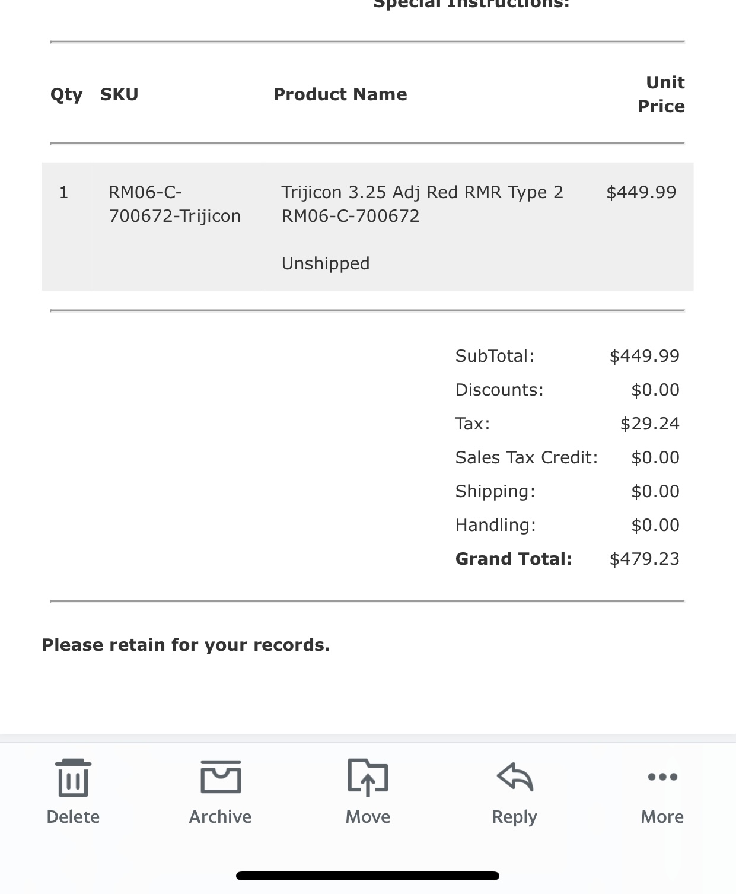The image size is (736, 894).
Task: Click the Delete label in bottom toolbar
Action: (x=73, y=817)
